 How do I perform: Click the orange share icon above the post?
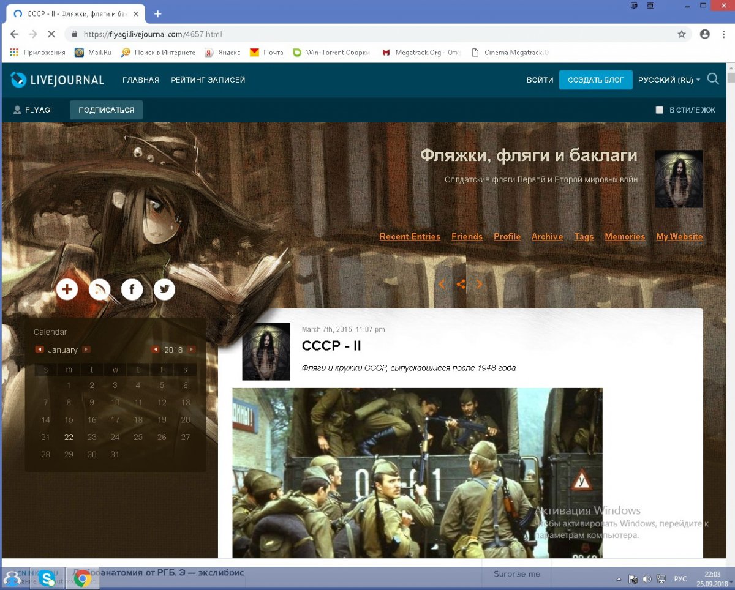[461, 284]
